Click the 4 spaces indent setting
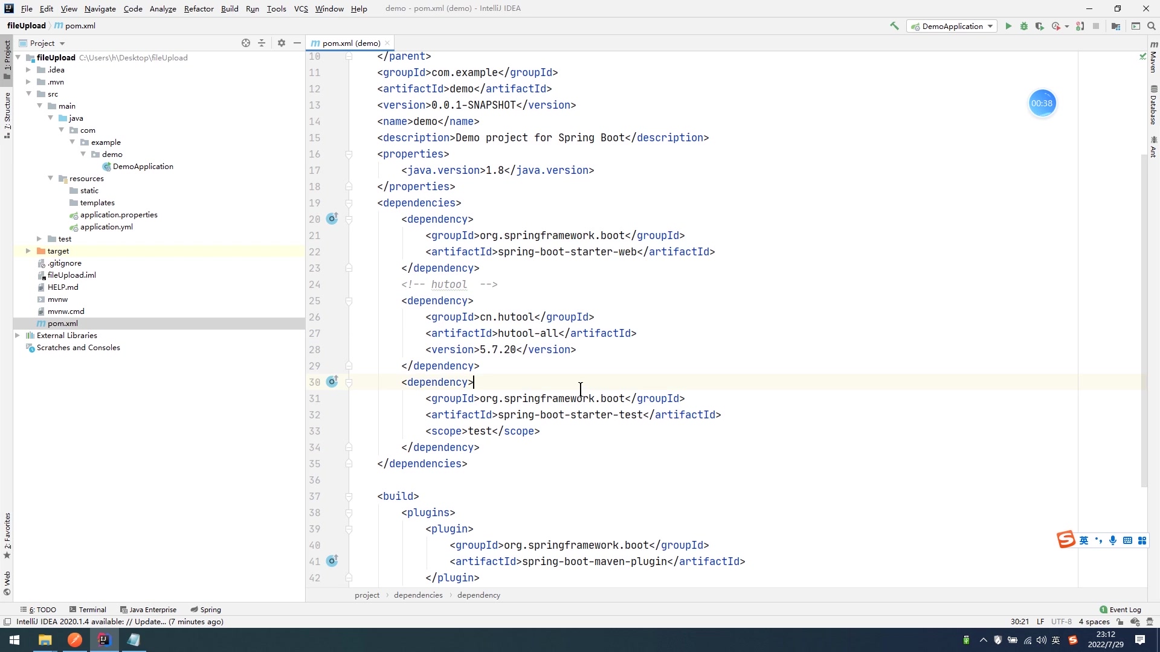The width and height of the screenshot is (1160, 652). click(x=1094, y=621)
